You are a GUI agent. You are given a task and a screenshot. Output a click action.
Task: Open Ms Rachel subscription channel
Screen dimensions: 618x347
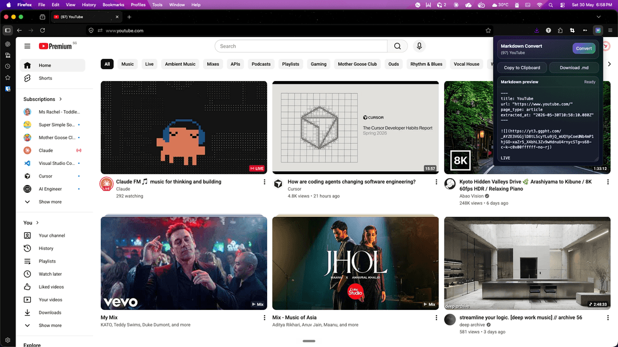(53, 112)
